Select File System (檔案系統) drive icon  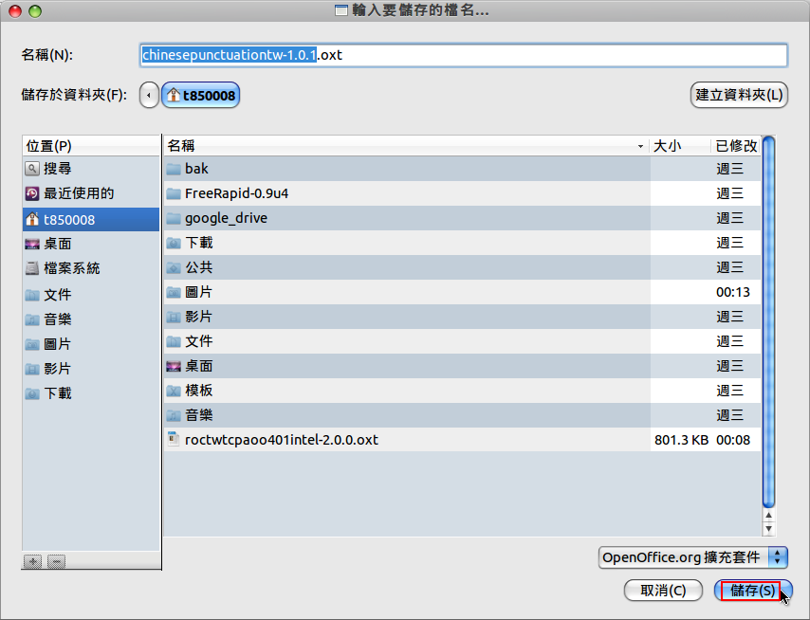point(32,268)
